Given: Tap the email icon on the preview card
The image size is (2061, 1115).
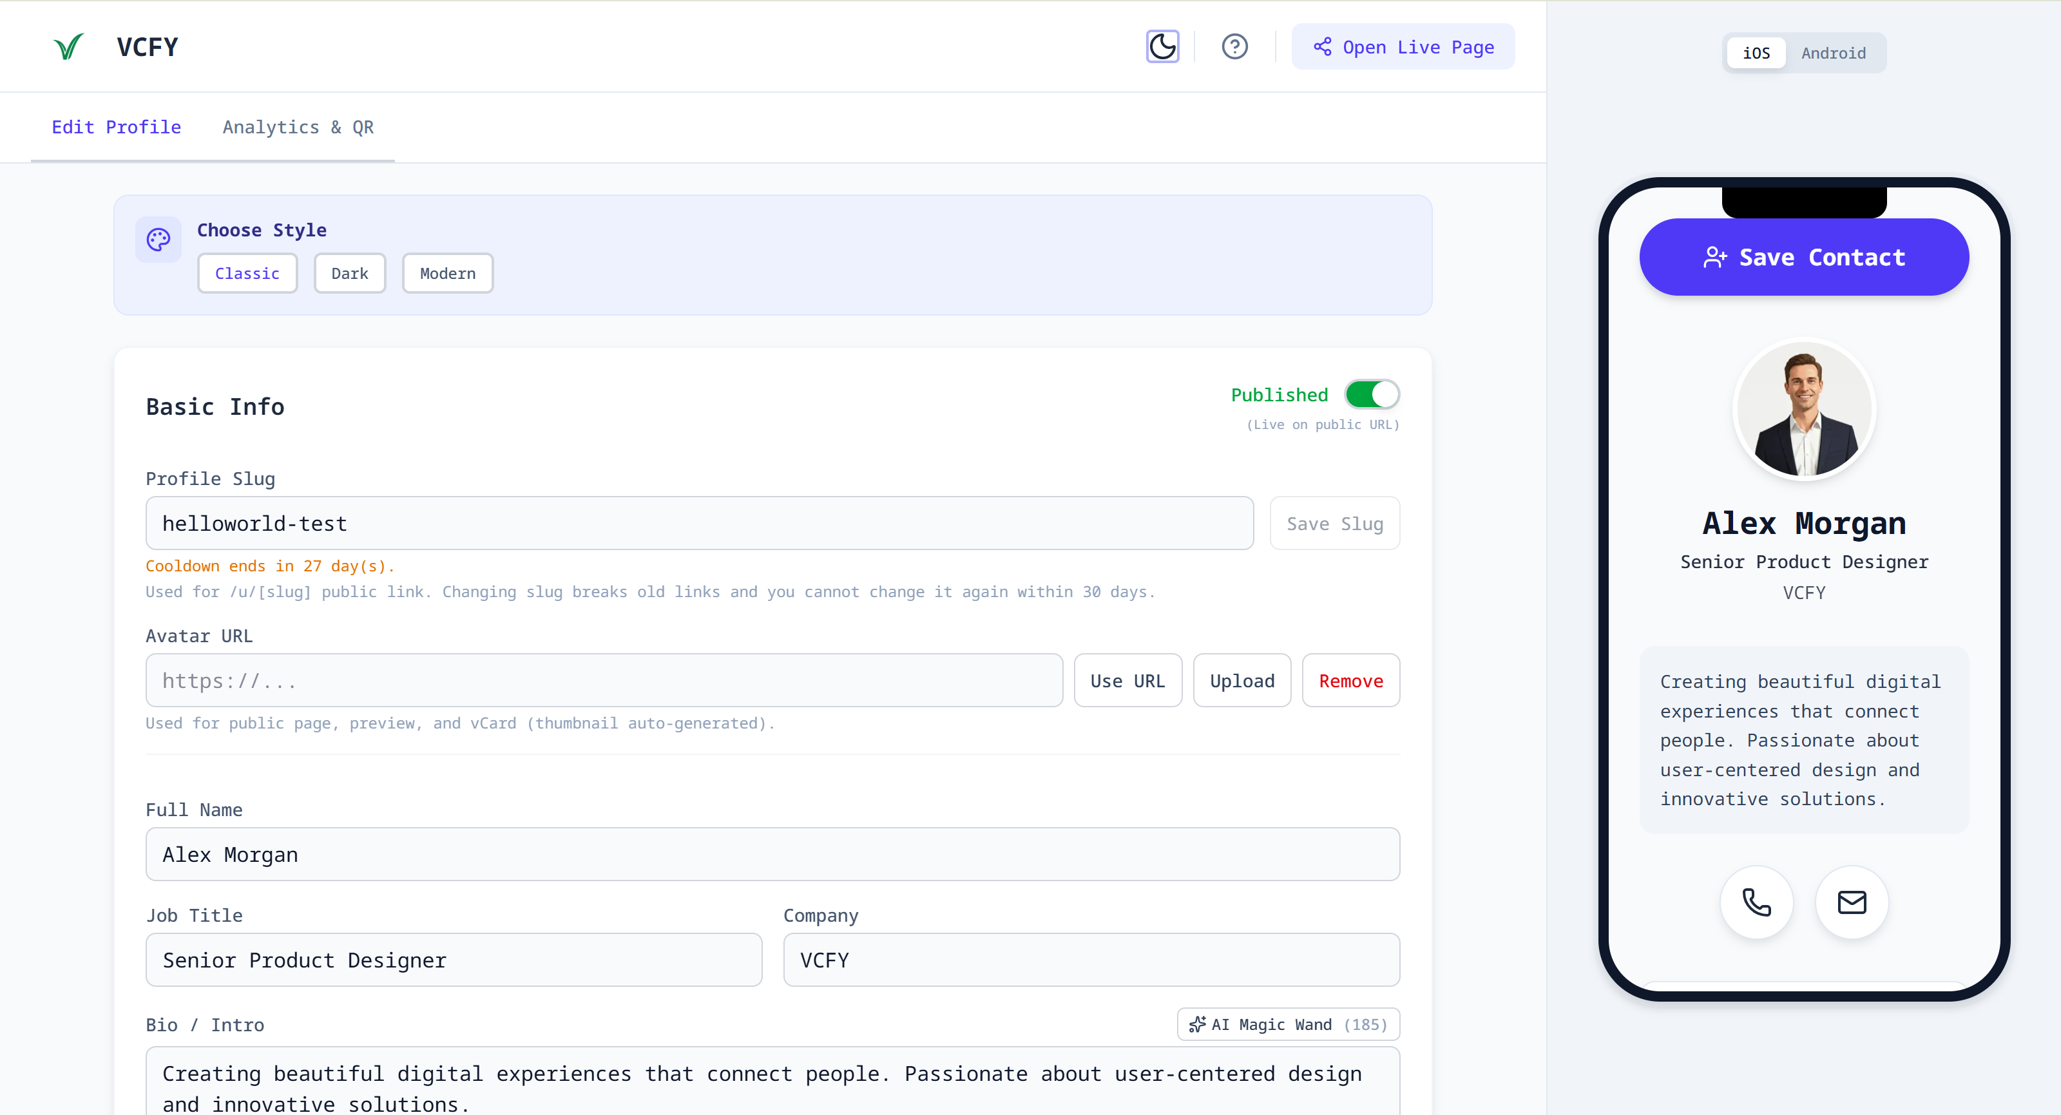Looking at the screenshot, I should [1852, 902].
